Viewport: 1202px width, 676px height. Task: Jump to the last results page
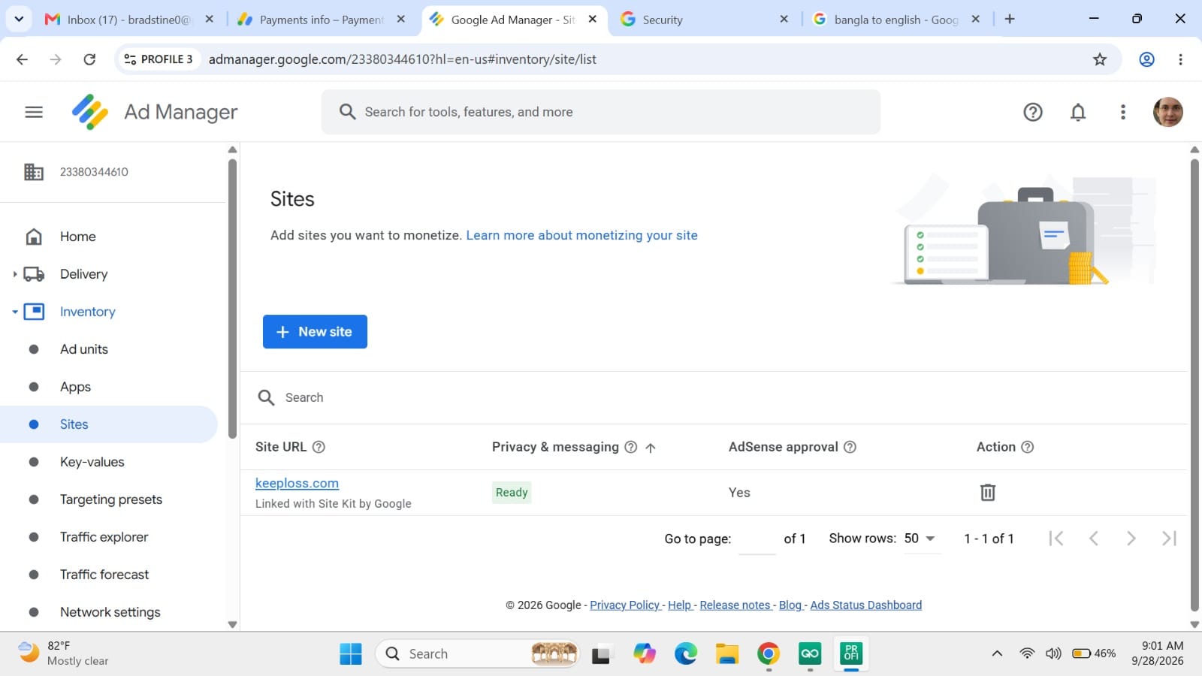[1169, 538]
